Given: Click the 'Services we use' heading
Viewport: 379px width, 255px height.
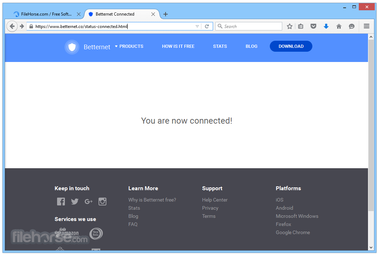Looking at the screenshot, I should (x=76, y=219).
